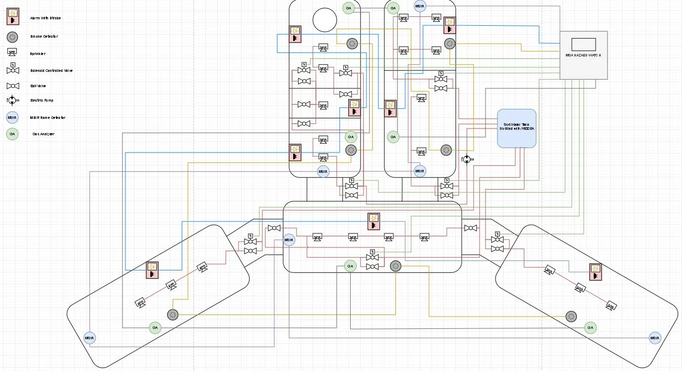Select the Electric Pump legend icon
This screenshot has height=371, width=682.
12,100
